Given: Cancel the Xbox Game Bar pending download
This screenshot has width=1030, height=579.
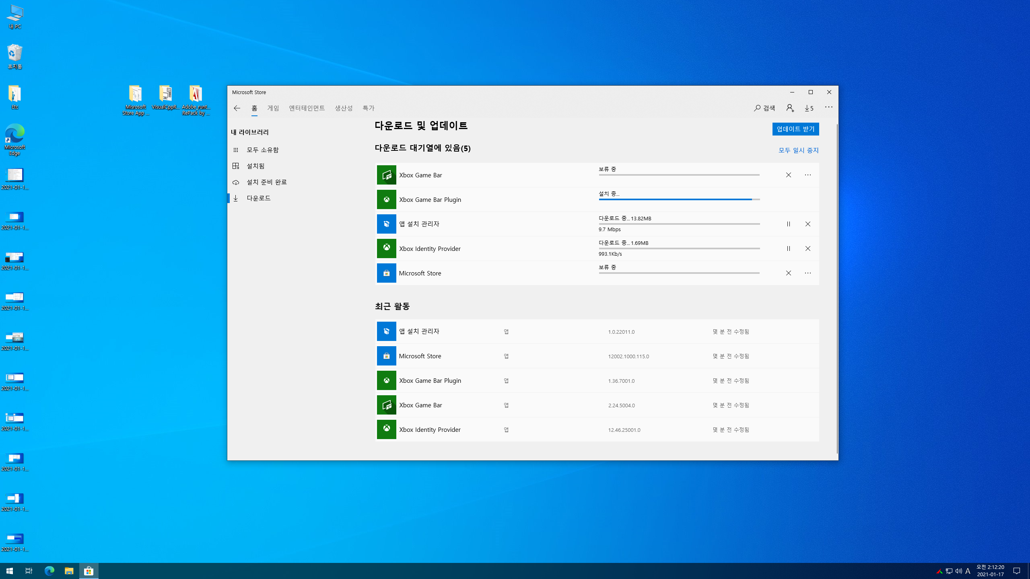Looking at the screenshot, I should (x=789, y=175).
